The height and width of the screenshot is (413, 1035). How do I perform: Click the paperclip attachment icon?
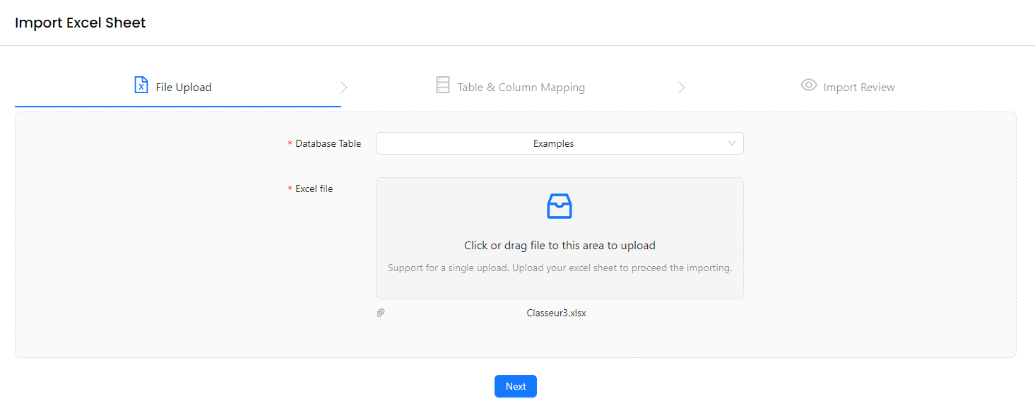pyautogui.click(x=381, y=313)
